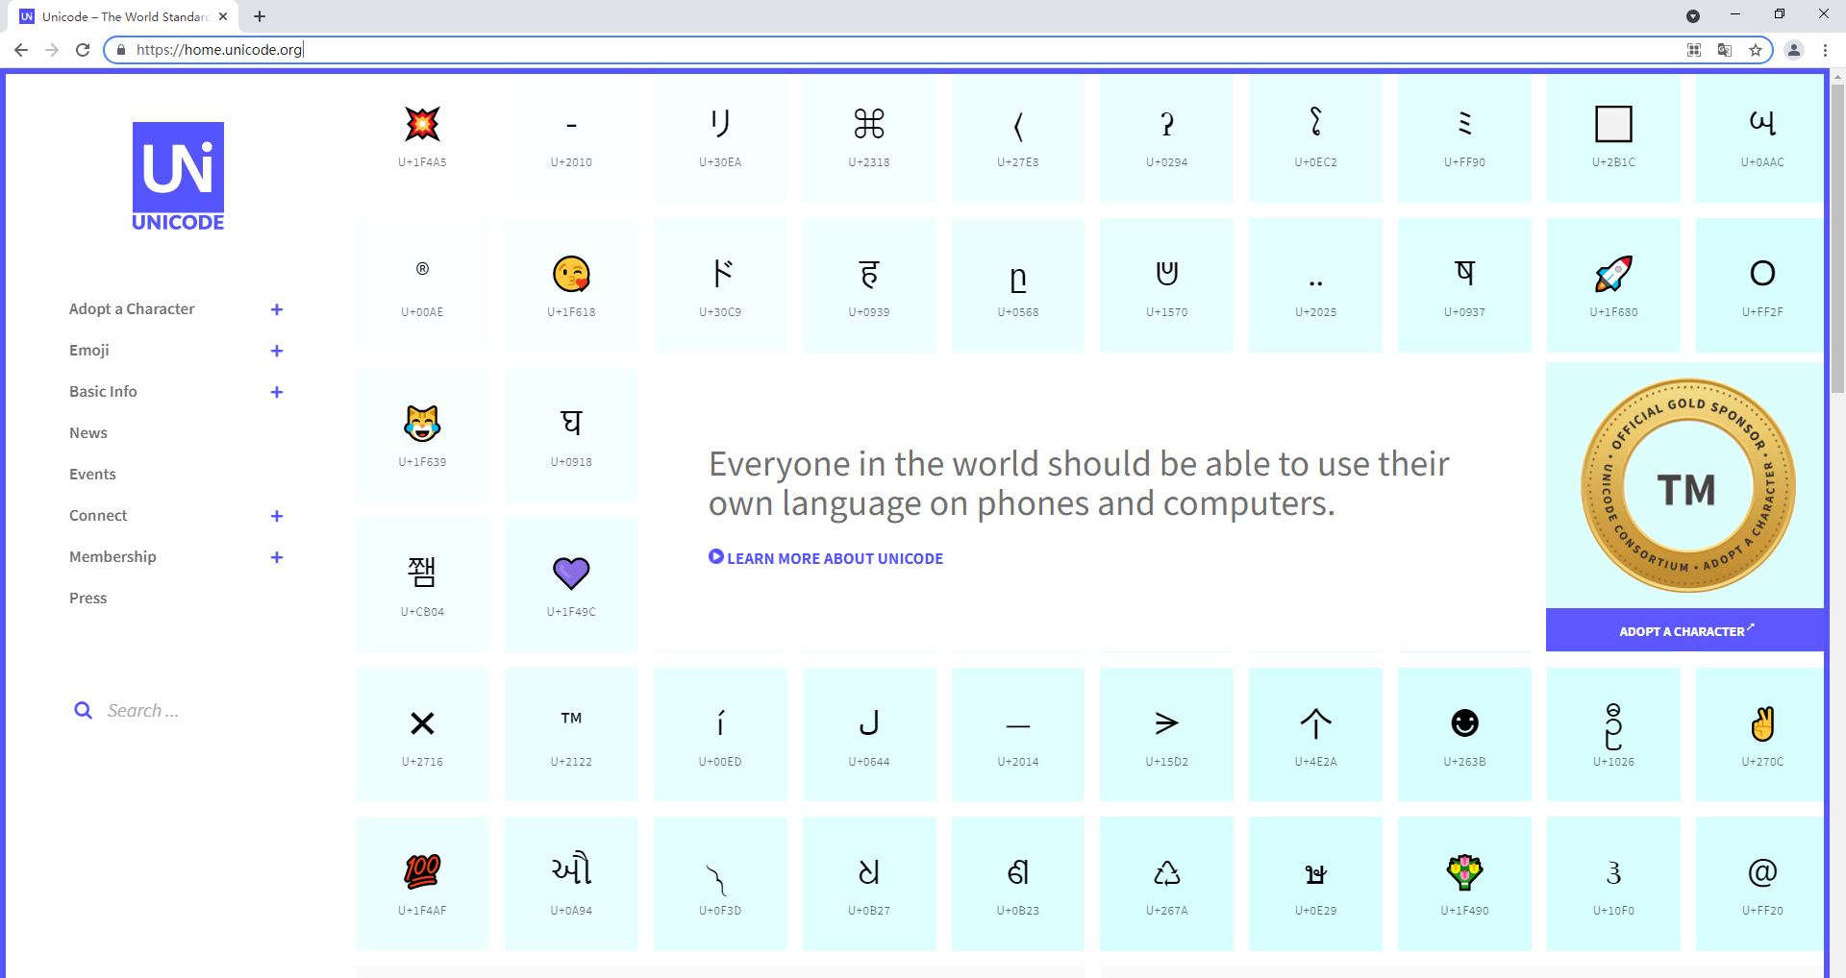
Task: Click the Devanagari tile U+0939
Action: tap(869, 285)
